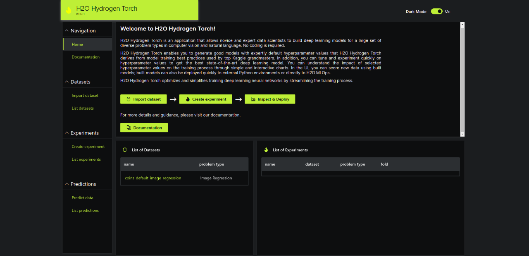The height and width of the screenshot is (256, 529).
Task: Click the database icon beside List of Datasets
Action: [x=125, y=150]
